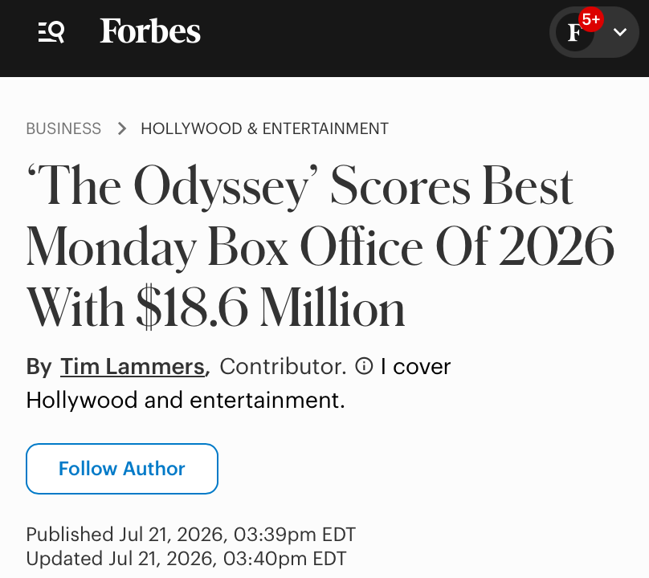This screenshot has width=649, height=578.
Task: Click the '$18.6 Million' headline text
Action: click(271, 307)
